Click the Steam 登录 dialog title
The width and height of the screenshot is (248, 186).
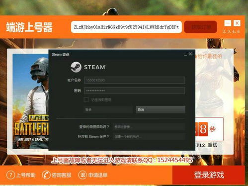tap(60, 54)
